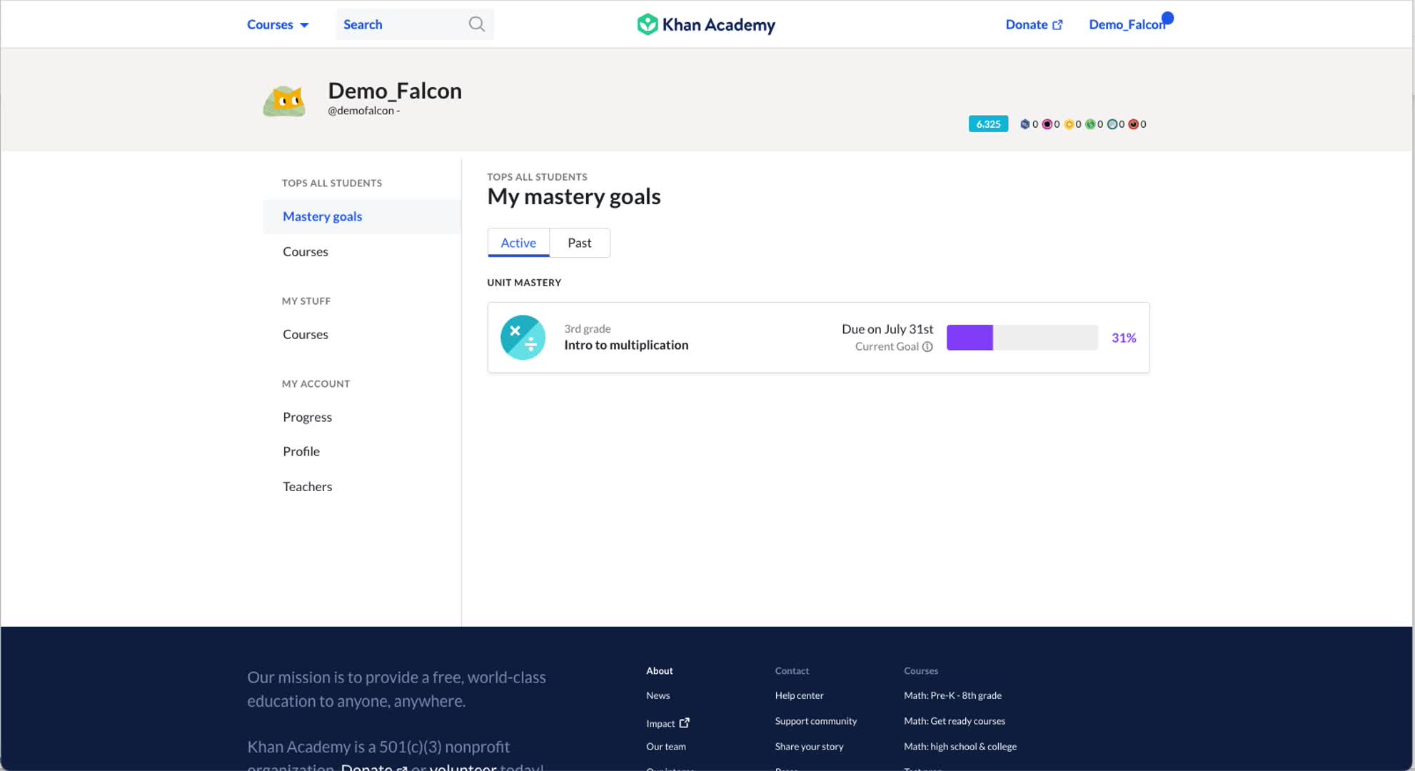Open the Demo_Falcon account menu
Image resolution: width=1415 pixels, height=771 pixels.
click(1127, 24)
